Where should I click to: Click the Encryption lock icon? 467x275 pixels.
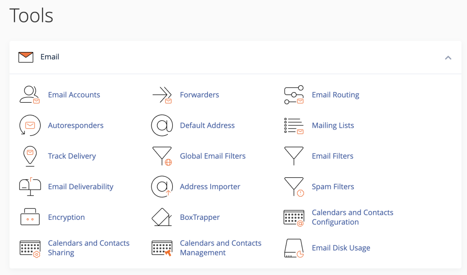click(30, 217)
